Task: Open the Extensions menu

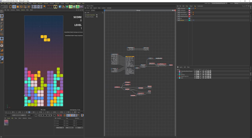Action: tap(73, 3)
